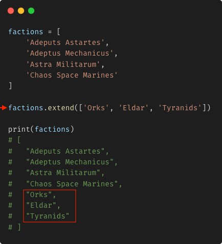222x244 pixels.
Task: Click the 'factions' variable in the first line
Action: tap(26, 32)
